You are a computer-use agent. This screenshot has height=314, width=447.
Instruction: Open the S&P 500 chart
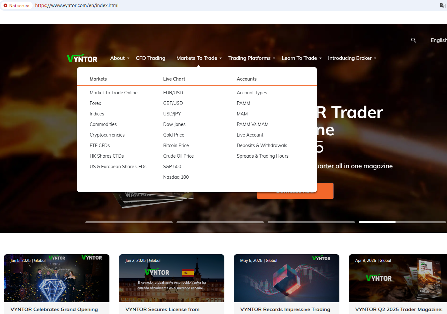click(172, 167)
